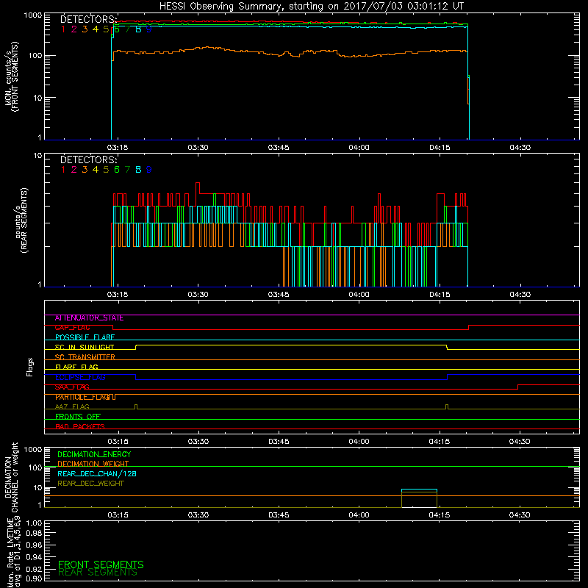
Task: Click the 04:15 tick under the rear segments plot
Action: point(440,295)
